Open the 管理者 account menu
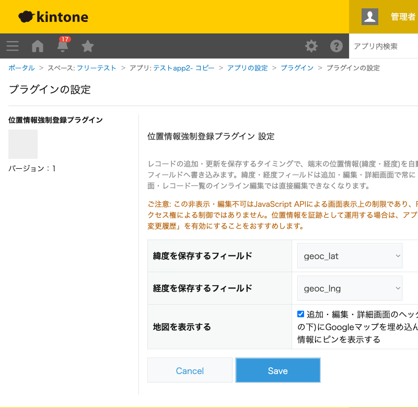This screenshot has width=418, height=408. pyautogui.click(x=403, y=17)
